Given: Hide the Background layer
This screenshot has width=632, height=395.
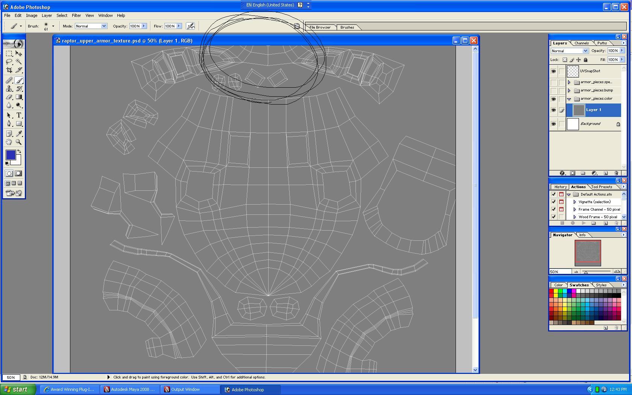Looking at the screenshot, I should click(553, 124).
